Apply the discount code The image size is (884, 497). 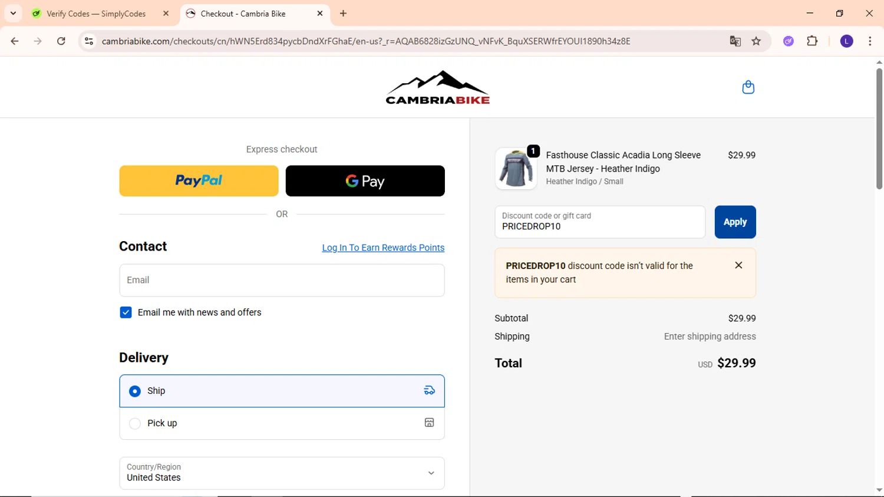[x=735, y=222]
